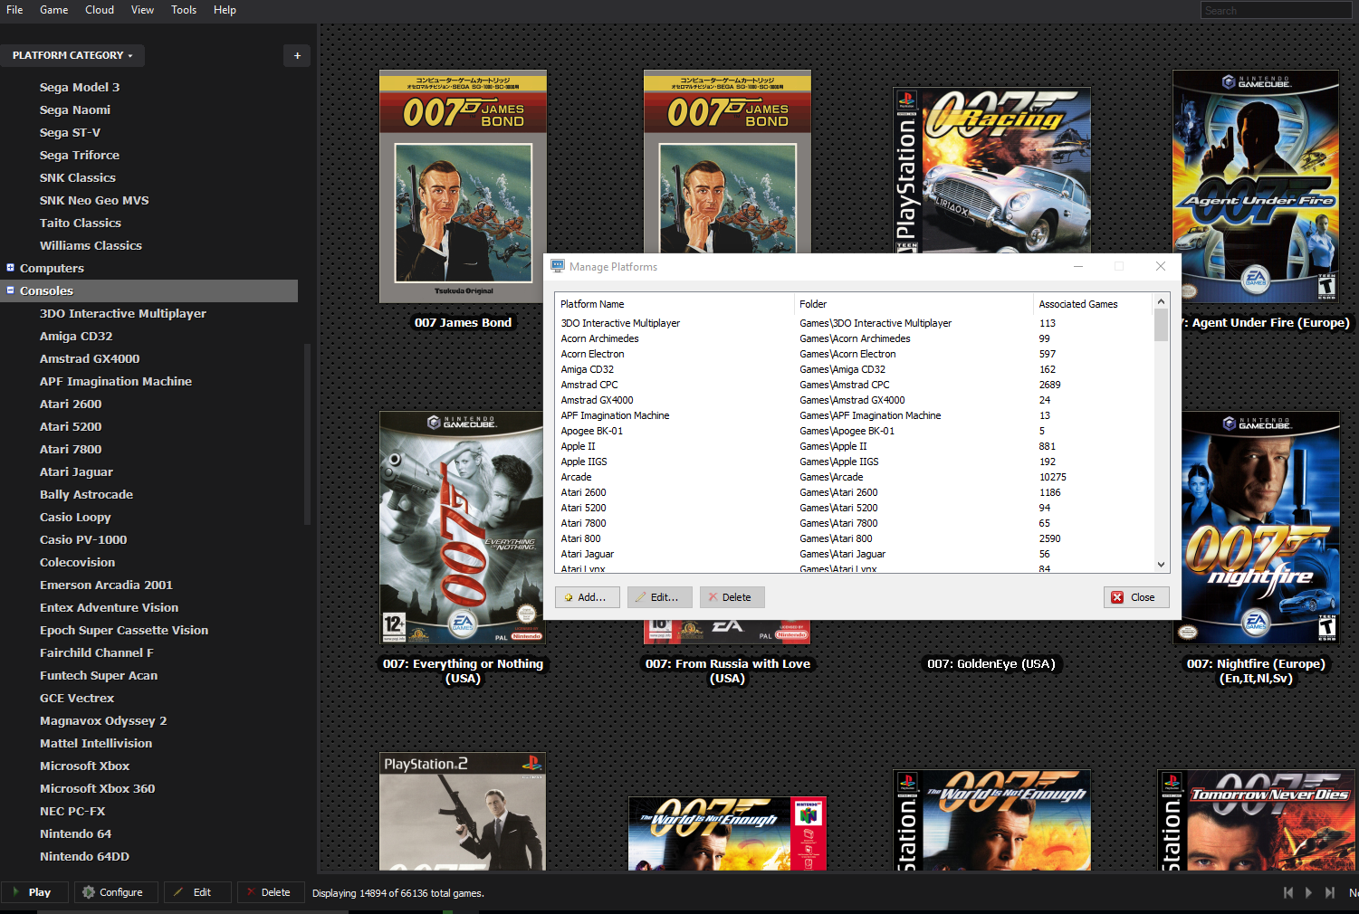Select Fairchild Channel F in sidebar

coord(96,652)
